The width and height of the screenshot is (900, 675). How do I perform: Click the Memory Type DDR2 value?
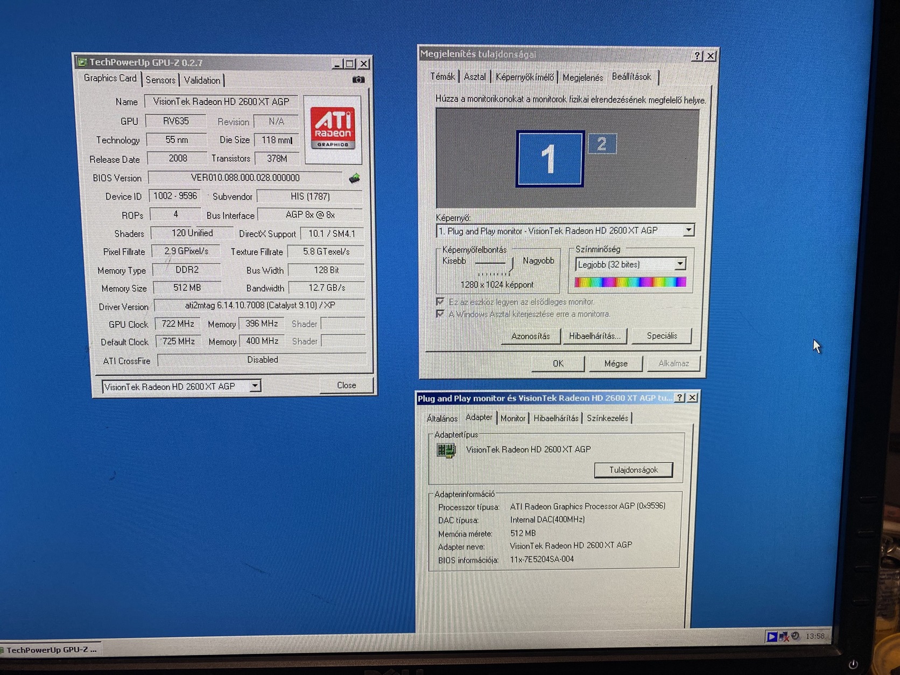(x=187, y=270)
